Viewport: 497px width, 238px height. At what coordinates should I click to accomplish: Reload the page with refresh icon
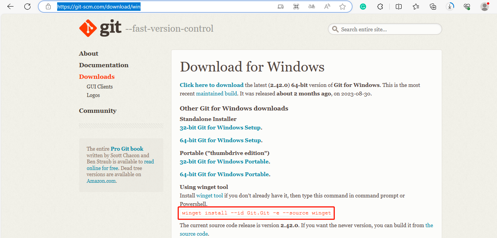[x=27, y=7]
